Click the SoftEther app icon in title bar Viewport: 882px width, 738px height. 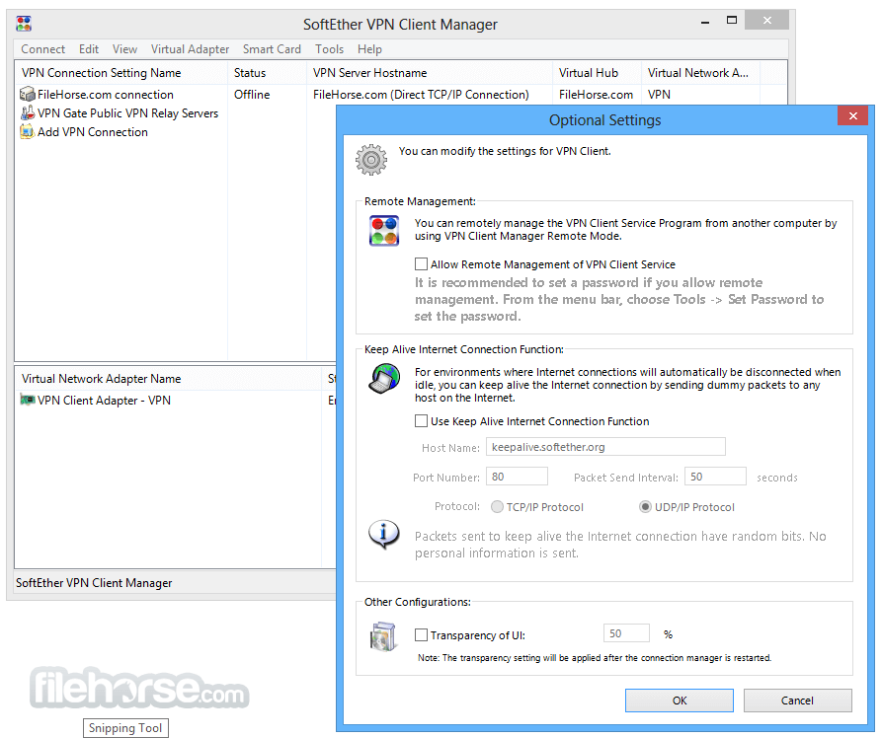coord(24,24)
